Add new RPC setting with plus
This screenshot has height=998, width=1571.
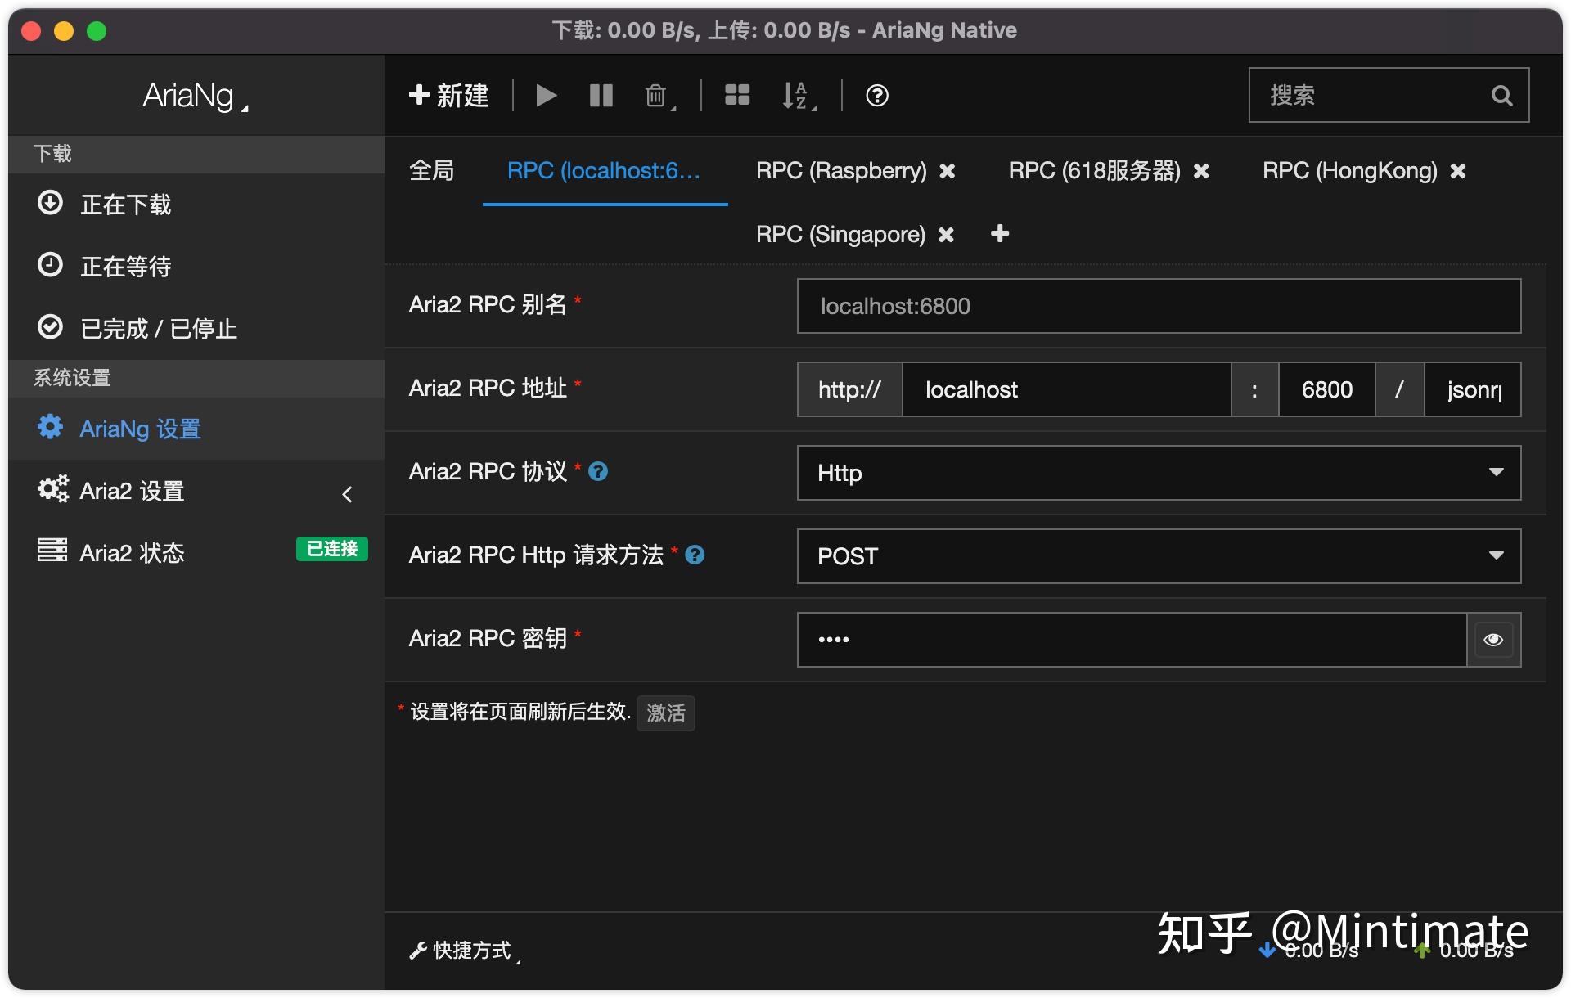click(1000, 234)
